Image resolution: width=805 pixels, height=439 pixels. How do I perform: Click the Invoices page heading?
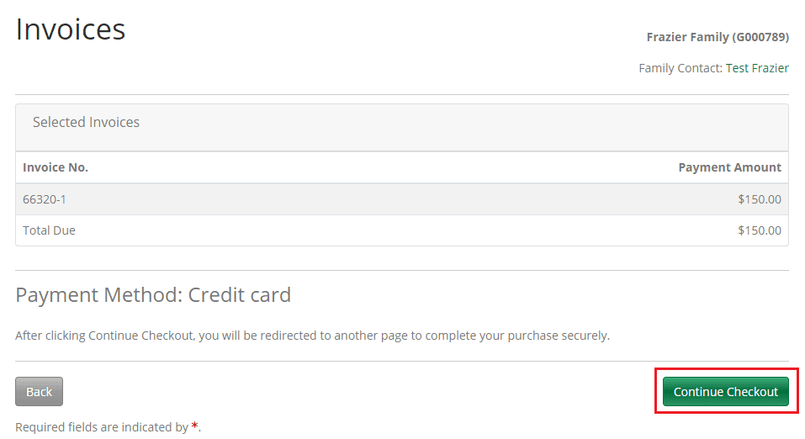click(x=71, y=29)
